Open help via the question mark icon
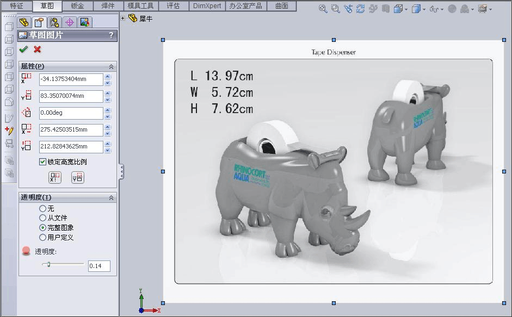This screenshot has height=317, width=512. pyautogui.click(x=111, y=35)
